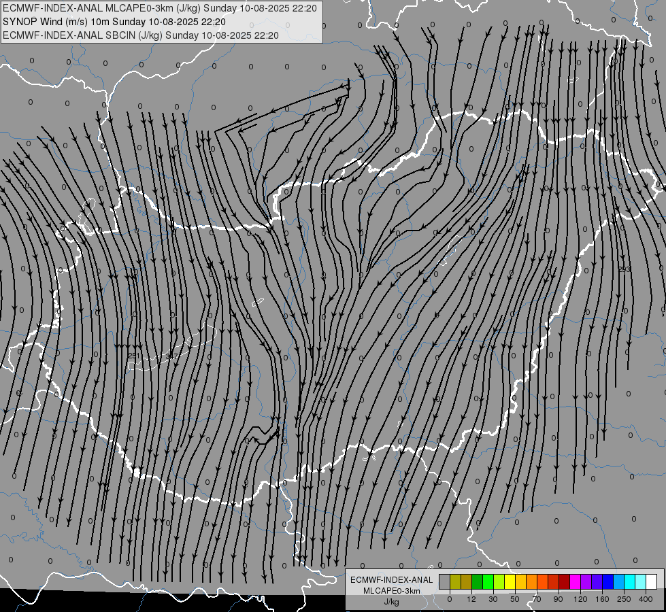
Task: Pick the magenta legend swatch
Action: (575, 581)
